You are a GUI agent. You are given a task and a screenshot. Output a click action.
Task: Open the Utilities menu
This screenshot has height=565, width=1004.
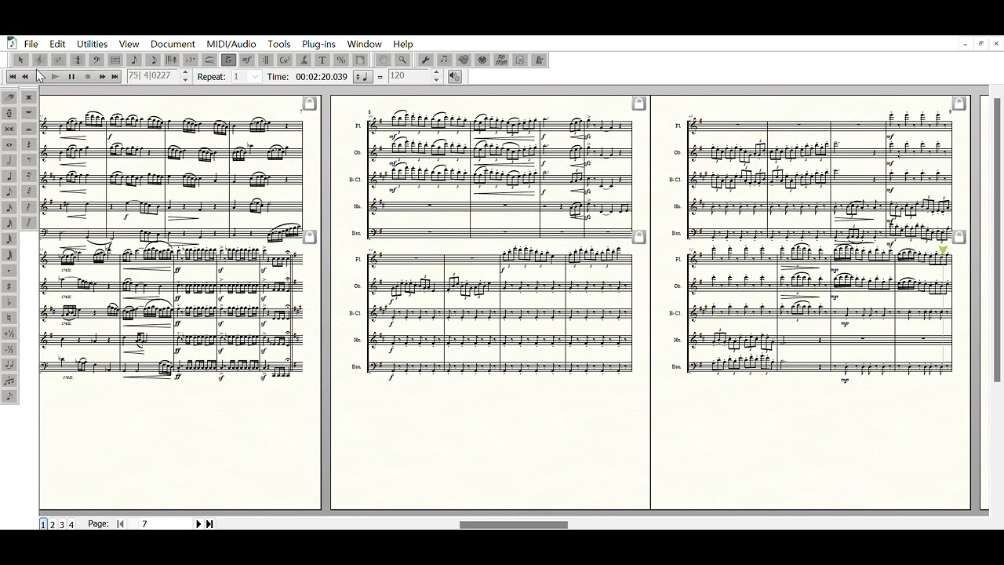pyautogui.click(x=92, y=44)
